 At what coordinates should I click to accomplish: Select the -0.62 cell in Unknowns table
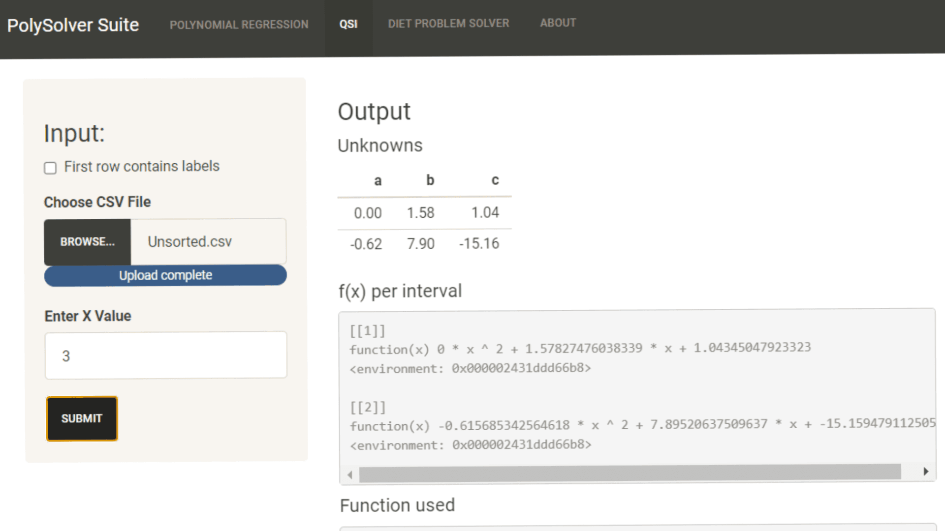366,244
